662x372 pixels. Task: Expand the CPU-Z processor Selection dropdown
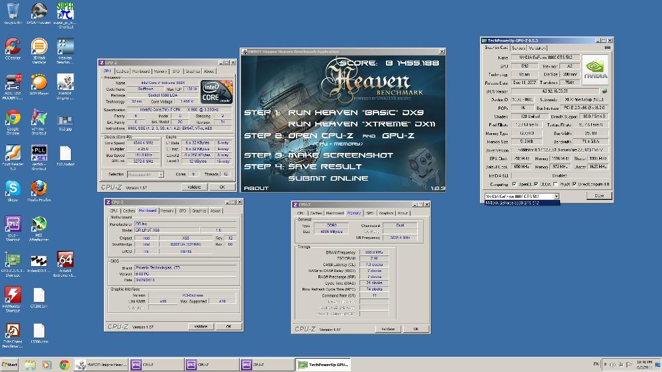click(x=161, y=174)
